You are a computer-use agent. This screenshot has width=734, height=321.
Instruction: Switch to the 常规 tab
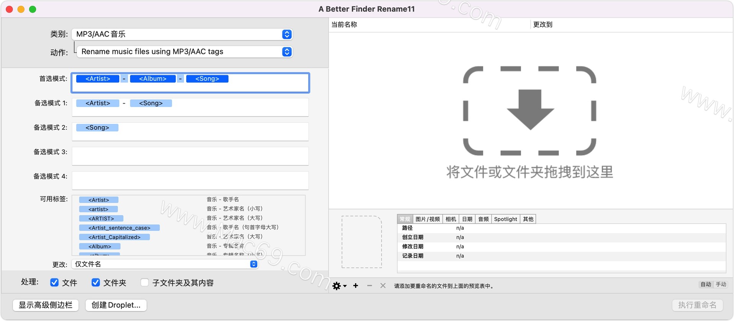click(405, 219)
